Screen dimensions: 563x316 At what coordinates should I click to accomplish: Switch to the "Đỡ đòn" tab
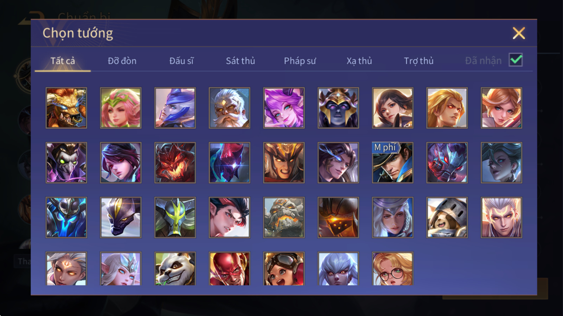pos(122,61)
